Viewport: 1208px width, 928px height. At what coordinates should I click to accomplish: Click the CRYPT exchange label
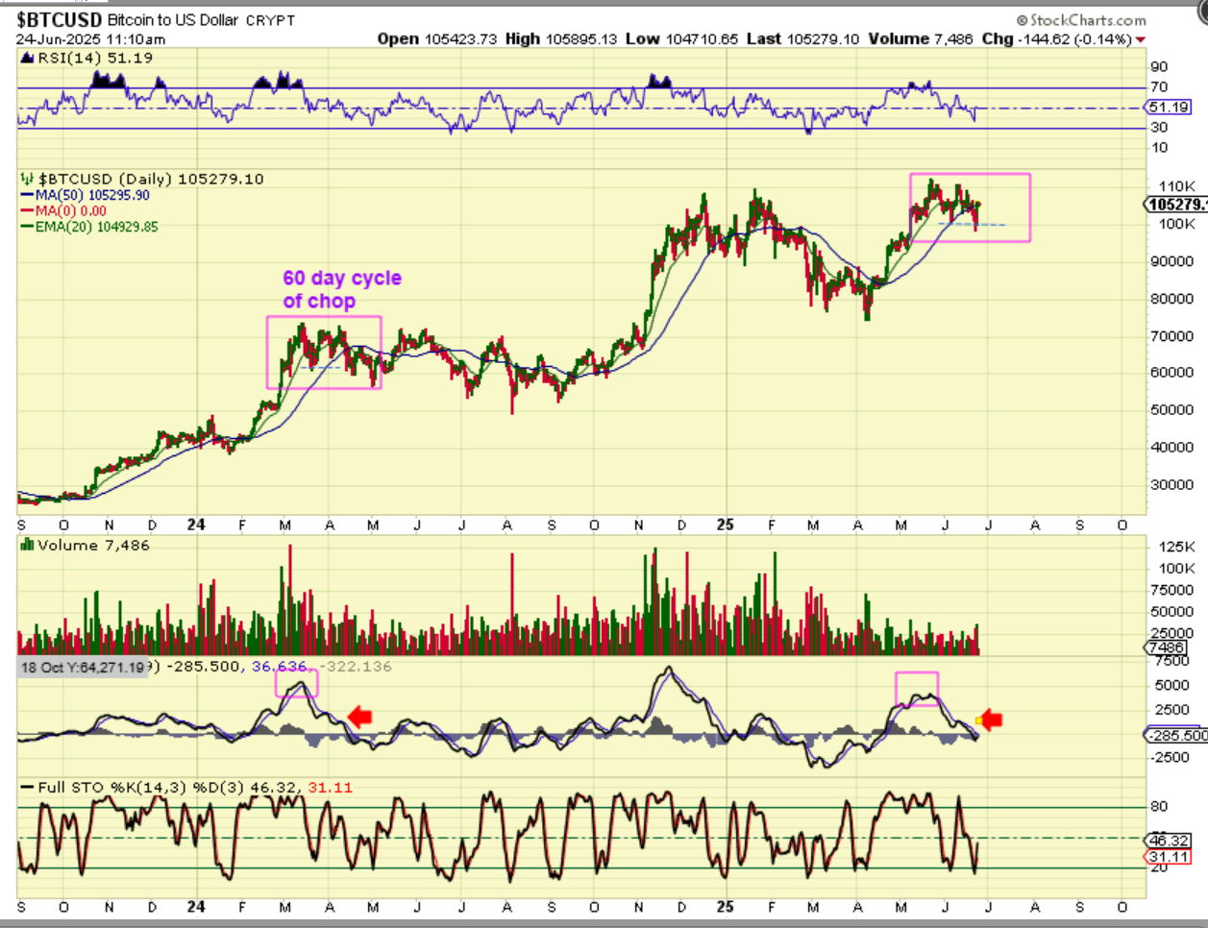270,20
